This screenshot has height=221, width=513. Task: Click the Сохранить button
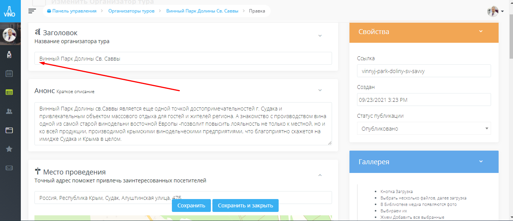(191, 205)
